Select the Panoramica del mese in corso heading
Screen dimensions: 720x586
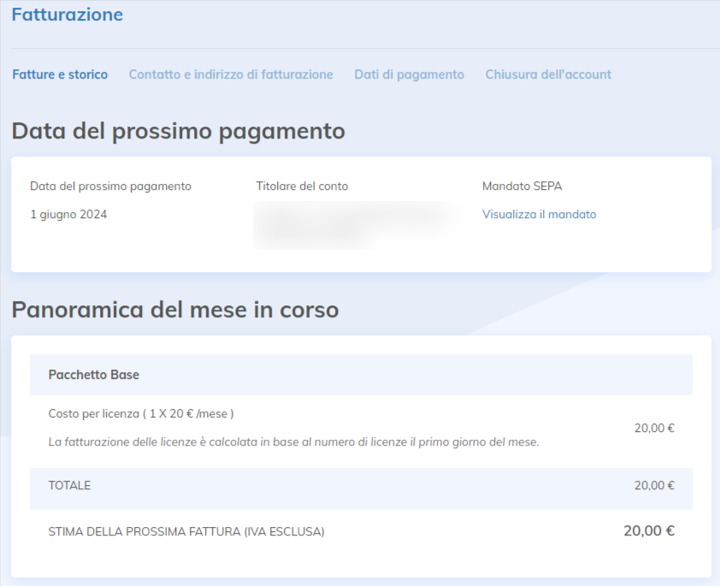click(x=175, y=310)
